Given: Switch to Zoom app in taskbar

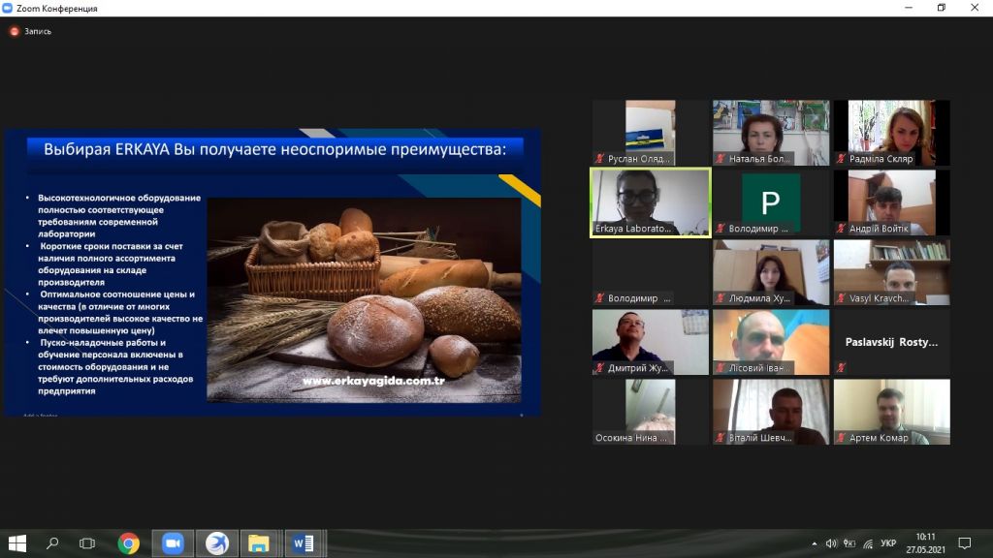Looking at the screenshot, I should click(173, 542).
